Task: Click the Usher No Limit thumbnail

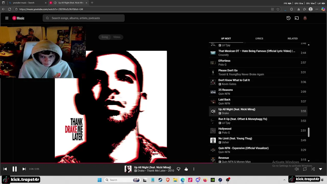Action: point(213,140)
